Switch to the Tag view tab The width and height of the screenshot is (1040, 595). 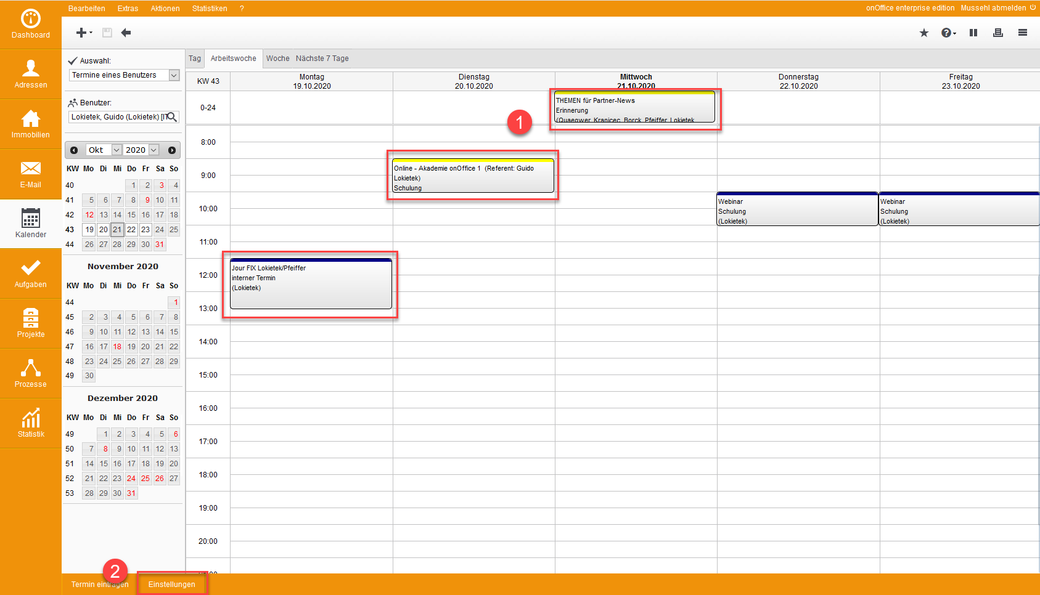(195, 59)
